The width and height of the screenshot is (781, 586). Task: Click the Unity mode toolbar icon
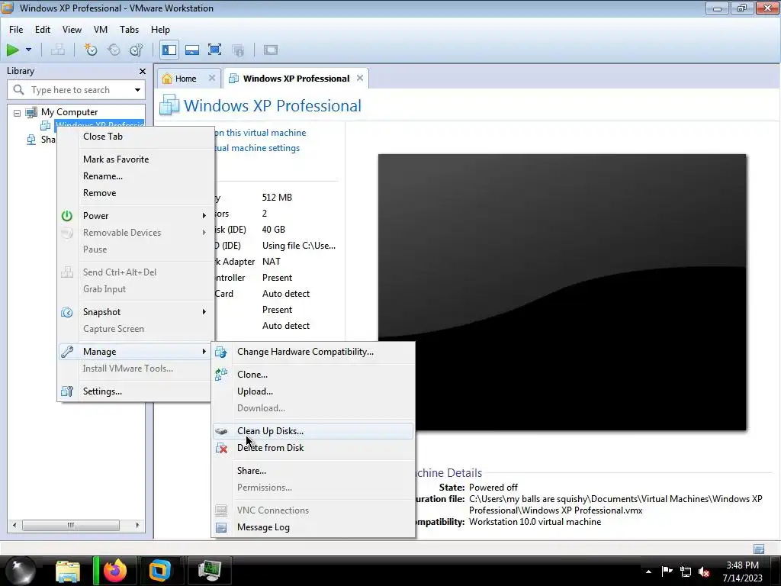pos(238,50)
